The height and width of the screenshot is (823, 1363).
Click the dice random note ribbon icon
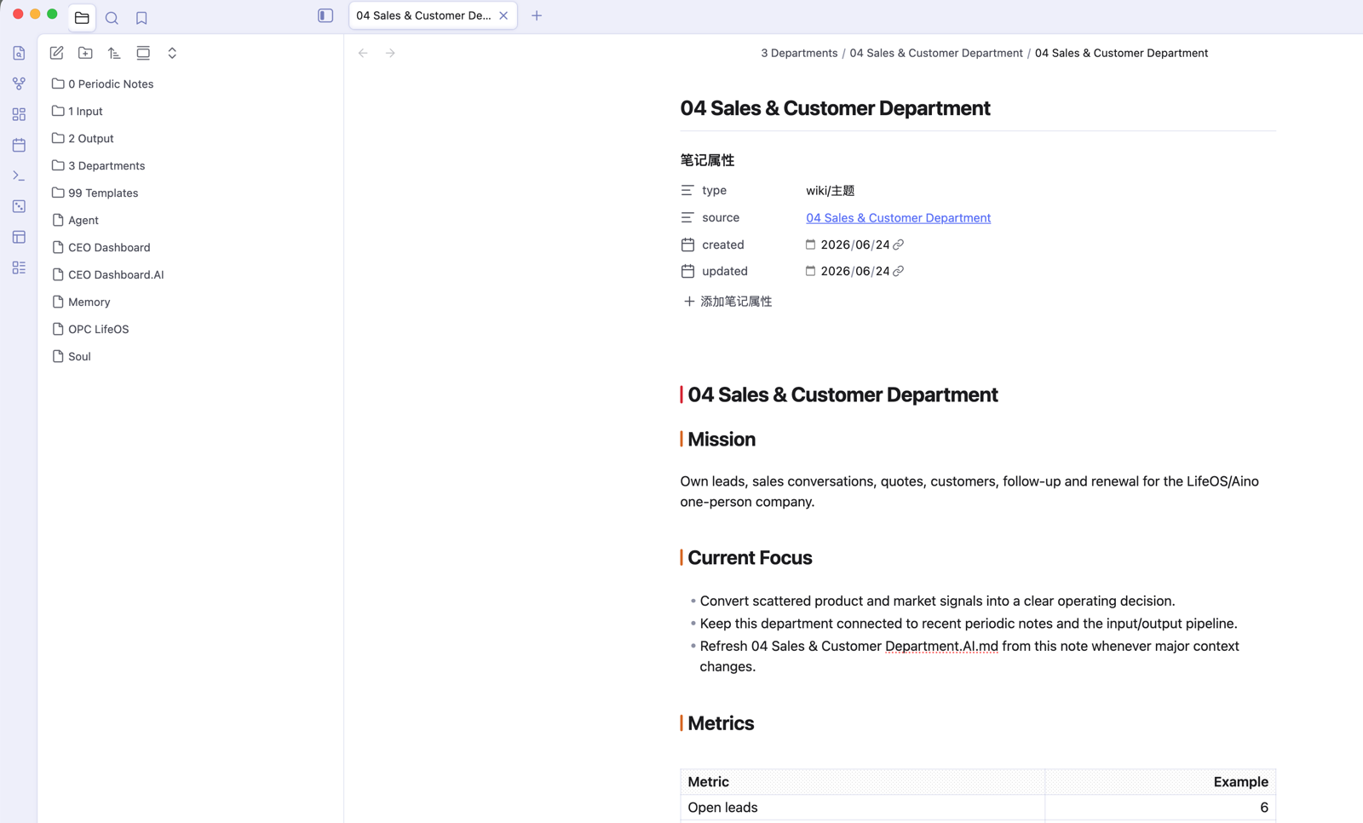tap(19, 206)
